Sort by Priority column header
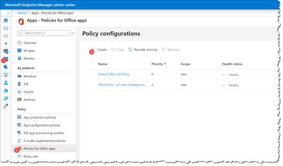Viewport: 283px width, 166px height. [x=159, y=64]
